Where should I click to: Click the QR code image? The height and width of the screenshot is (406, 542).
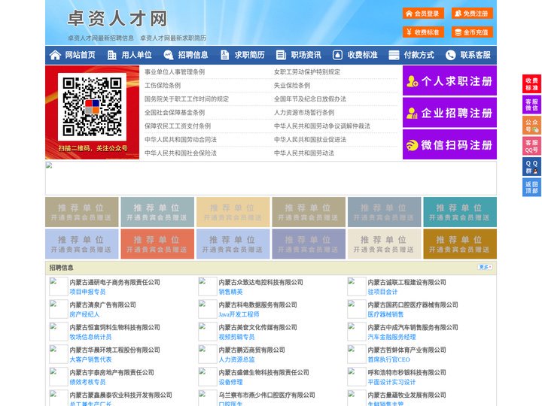click(92, 107)
